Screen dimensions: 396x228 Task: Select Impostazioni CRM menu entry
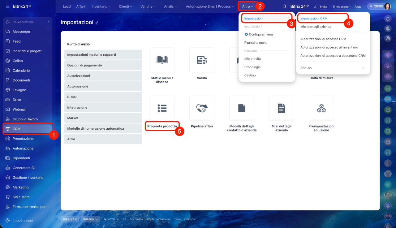coord(314,19)
